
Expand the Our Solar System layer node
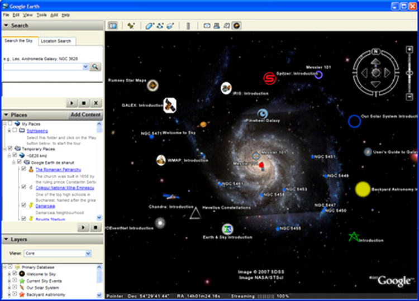9,287
